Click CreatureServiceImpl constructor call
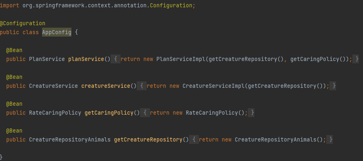The width and height of the screenshot is (363, 161). 214,86
